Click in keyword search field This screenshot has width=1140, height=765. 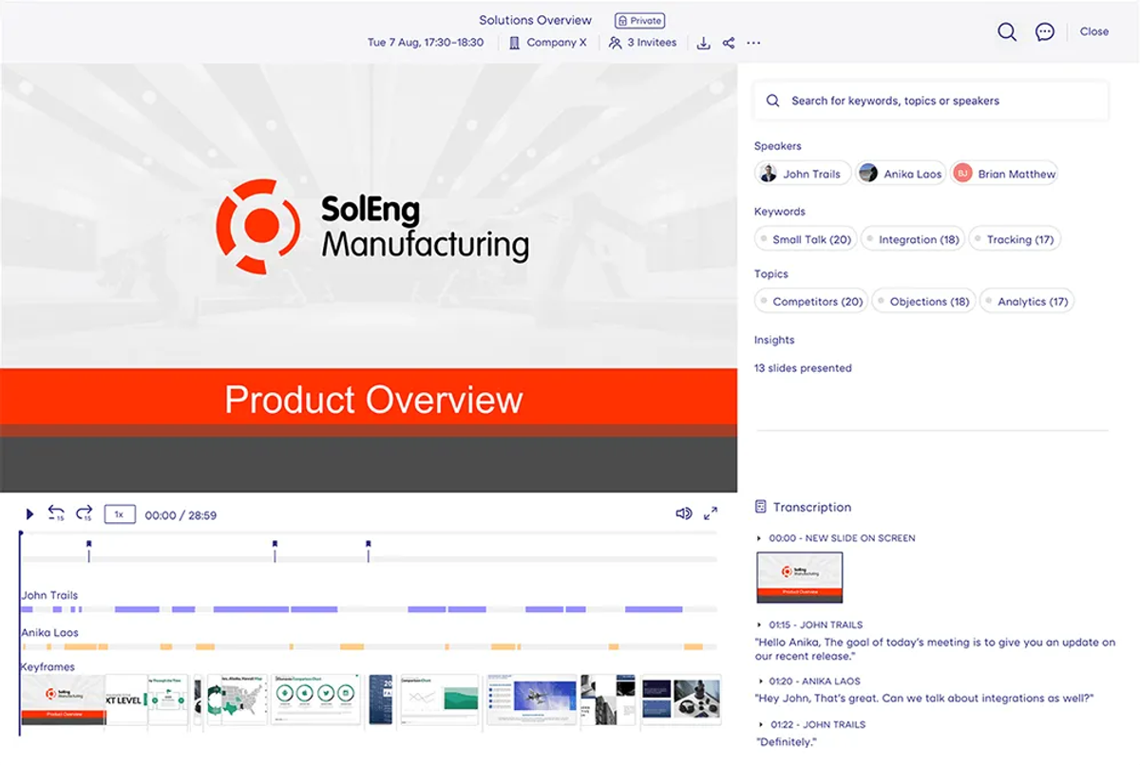point(931,101)
